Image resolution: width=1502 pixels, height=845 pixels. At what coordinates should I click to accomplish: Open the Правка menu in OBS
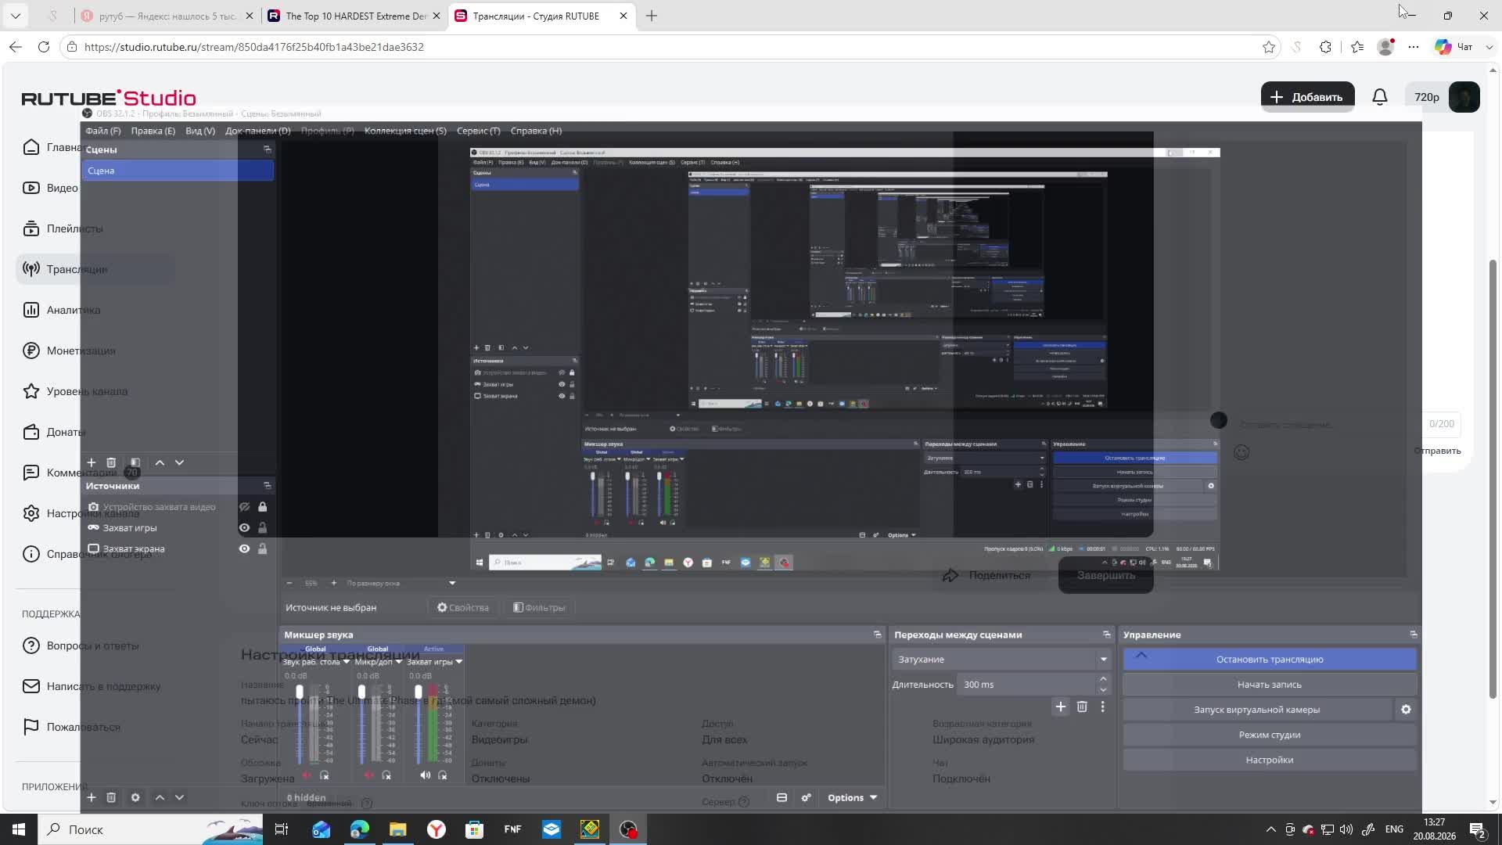point(153,131)
